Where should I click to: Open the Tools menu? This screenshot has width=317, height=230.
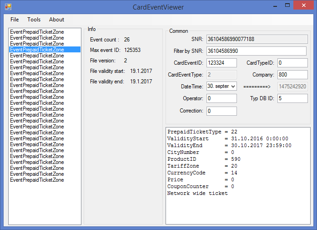[34, 20]
